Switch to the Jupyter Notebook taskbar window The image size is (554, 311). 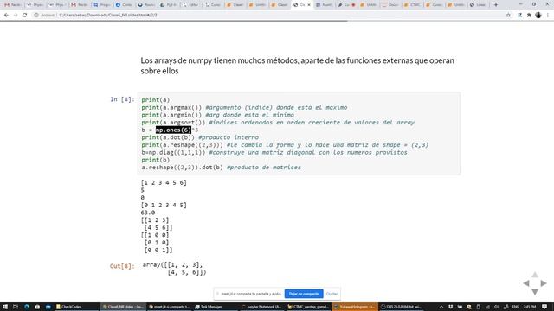261,307
